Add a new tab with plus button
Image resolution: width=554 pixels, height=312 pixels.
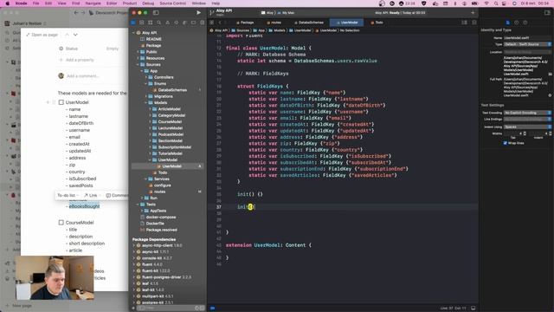473,13
